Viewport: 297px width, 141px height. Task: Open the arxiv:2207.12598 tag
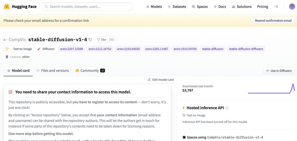(71, 49)
